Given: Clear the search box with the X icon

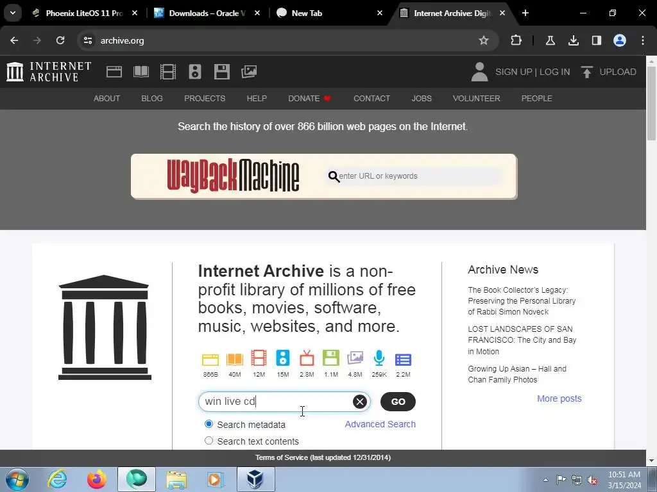Looking at the screenshot, I should pyautogui.click(x=359, y=402).
